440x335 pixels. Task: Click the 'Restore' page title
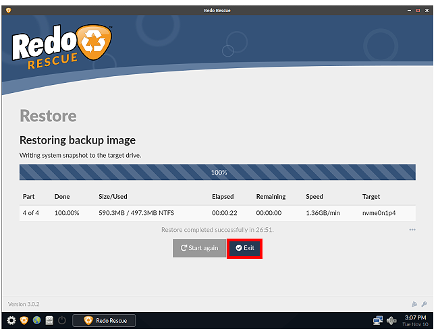(x=49, y=117)
